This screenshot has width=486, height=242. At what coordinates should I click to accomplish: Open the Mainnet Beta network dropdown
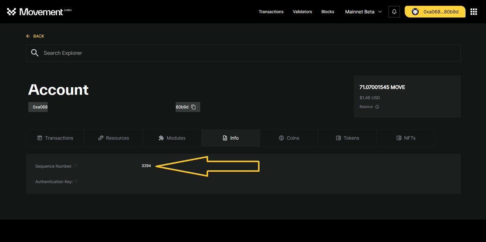click(x=360, y=12)
